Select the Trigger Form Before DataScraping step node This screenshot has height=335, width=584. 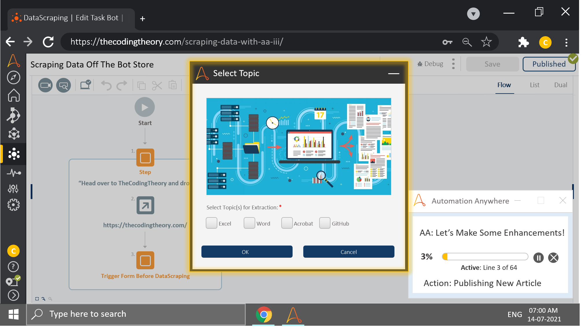click(x=145, y=261)
